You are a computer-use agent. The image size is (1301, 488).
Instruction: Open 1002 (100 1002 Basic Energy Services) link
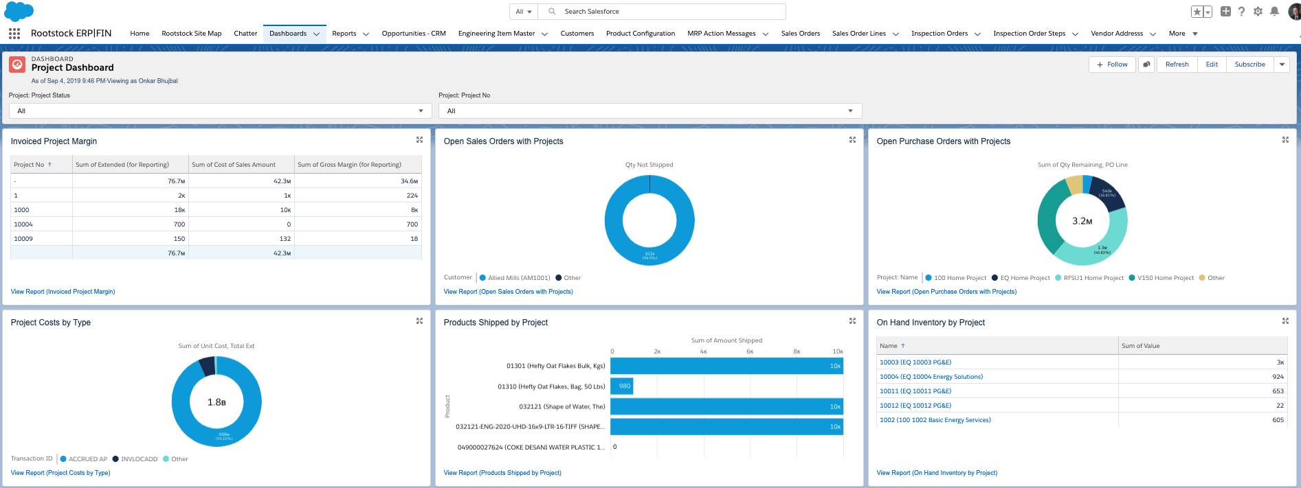coord(935,420)
